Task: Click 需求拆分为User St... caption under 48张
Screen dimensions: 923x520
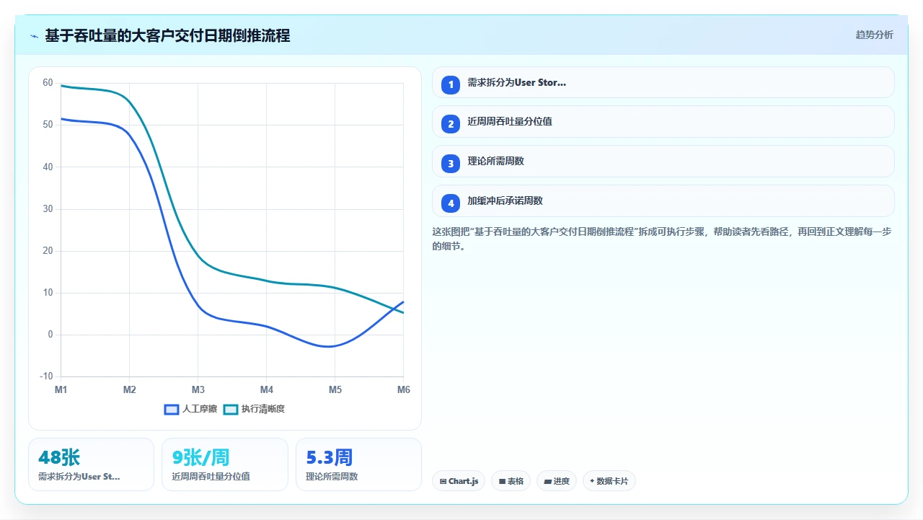Action: [x=79, y=477]
